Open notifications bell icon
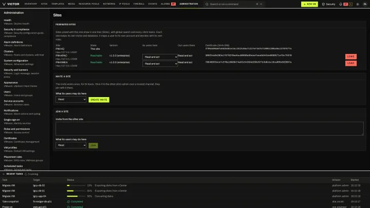Image resolution: width=370 pixels, height=208 pixels. pos(341,4)
